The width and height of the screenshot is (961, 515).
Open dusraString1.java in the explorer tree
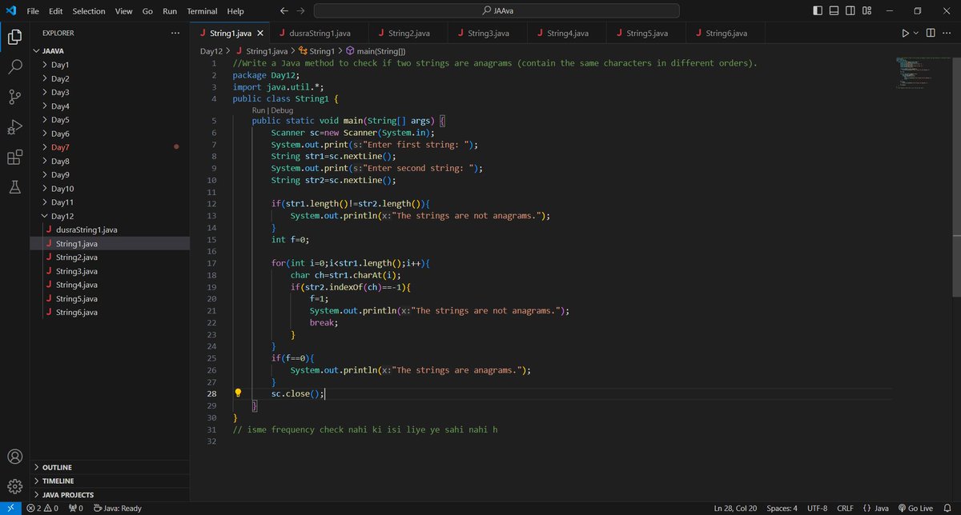110,230
